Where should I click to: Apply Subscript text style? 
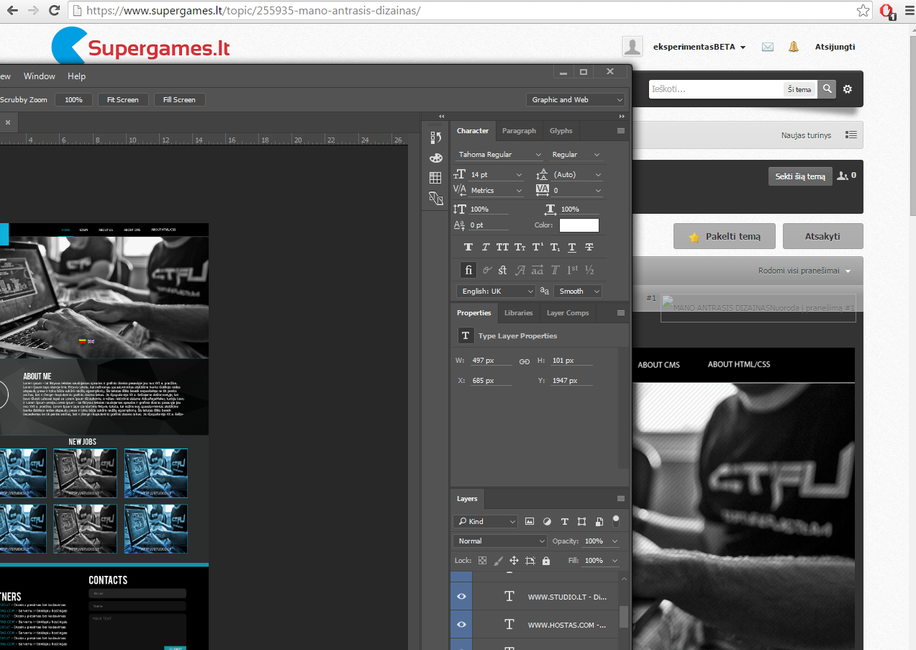(x=555, y=247)
